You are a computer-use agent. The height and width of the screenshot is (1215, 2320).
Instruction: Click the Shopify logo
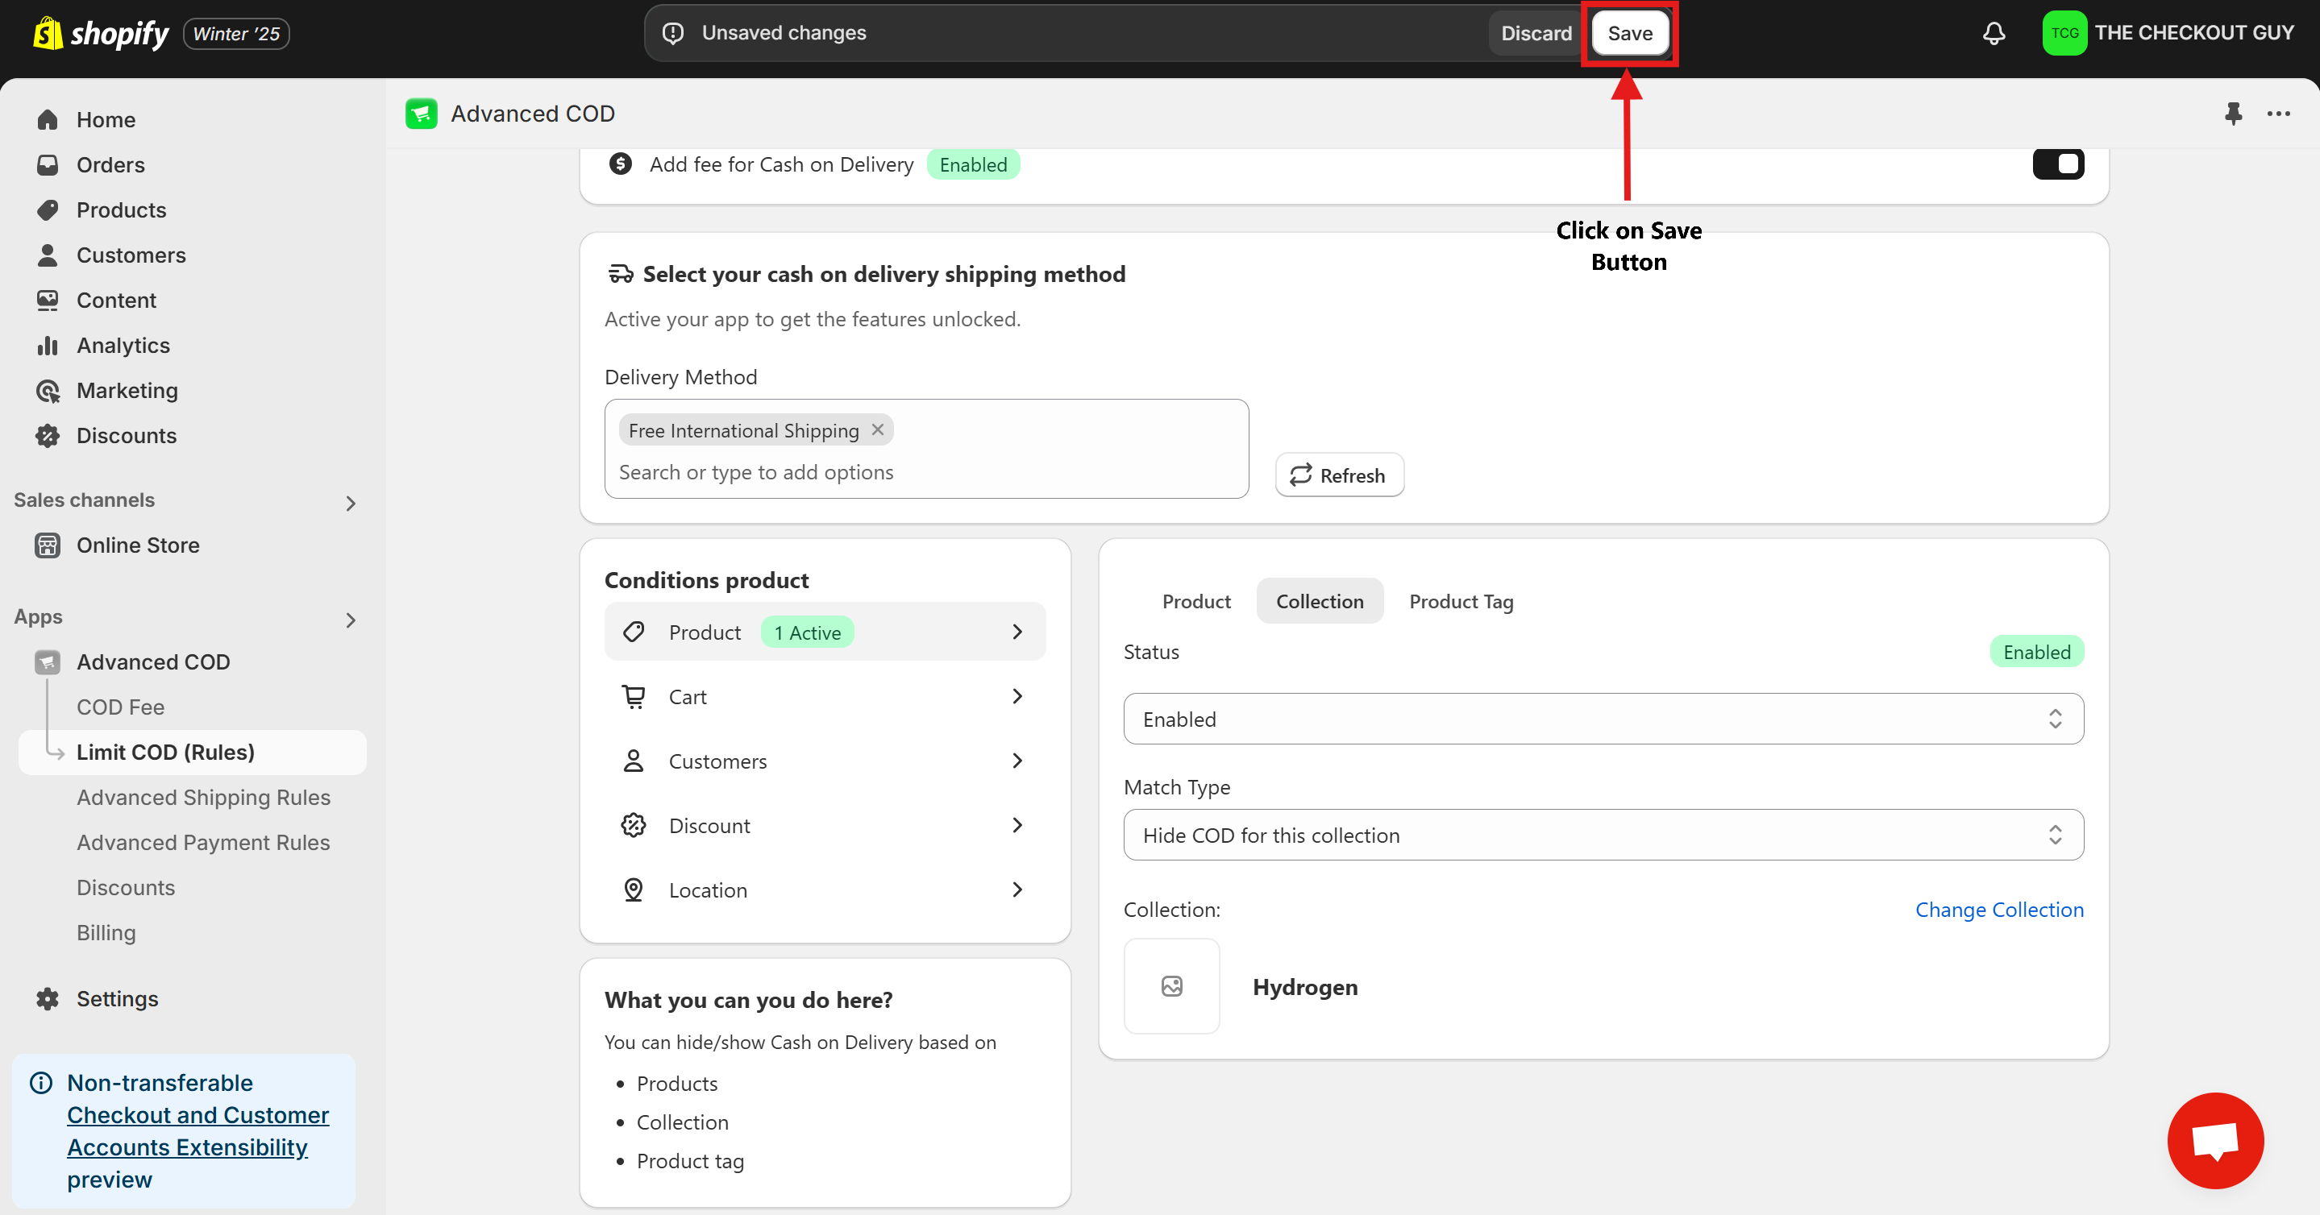pos(101,33)
